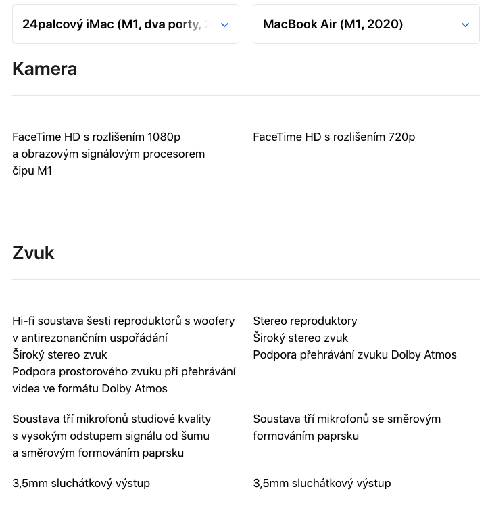The image size is (488, 506).
Task: Click the mikrofonů studiové kvality description
Action: [112, 436]
